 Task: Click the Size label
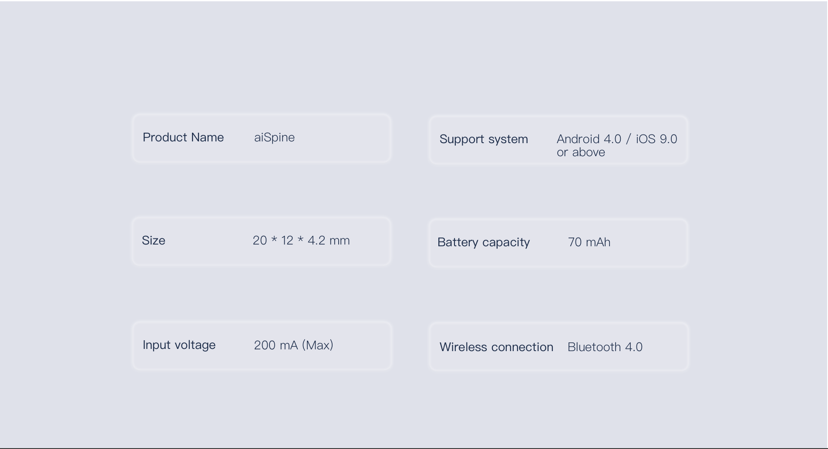(154, 241)
